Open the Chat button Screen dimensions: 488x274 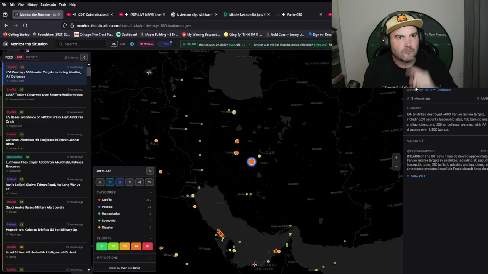164,44
